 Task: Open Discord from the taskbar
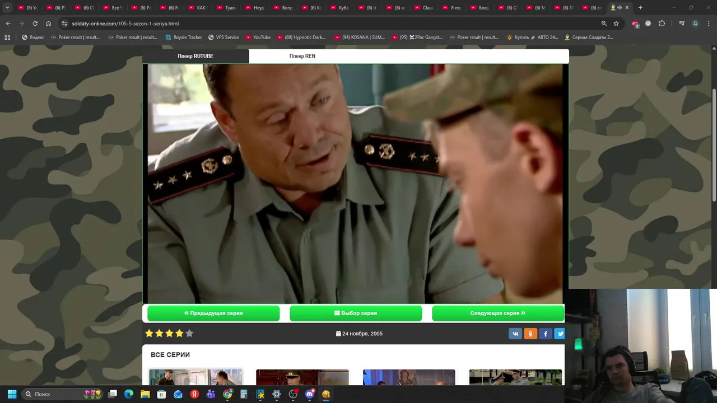click(310, 394)
